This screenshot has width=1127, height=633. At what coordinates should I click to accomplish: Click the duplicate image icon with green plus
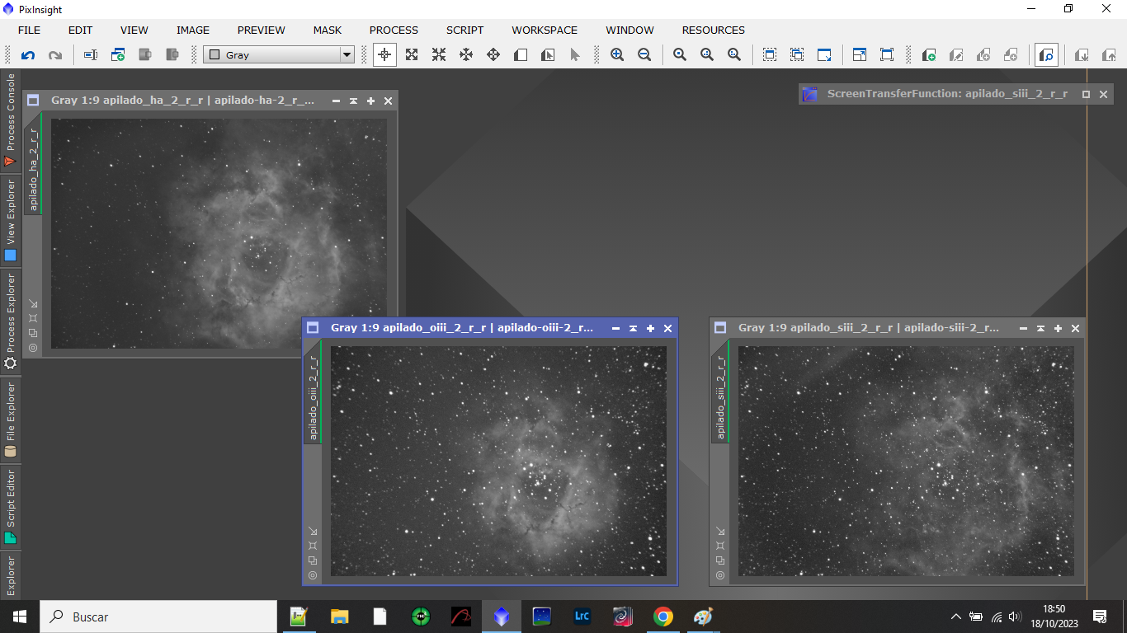coord(118,55)
